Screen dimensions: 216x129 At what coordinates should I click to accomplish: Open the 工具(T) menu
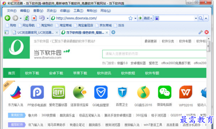tap(78, 11)
